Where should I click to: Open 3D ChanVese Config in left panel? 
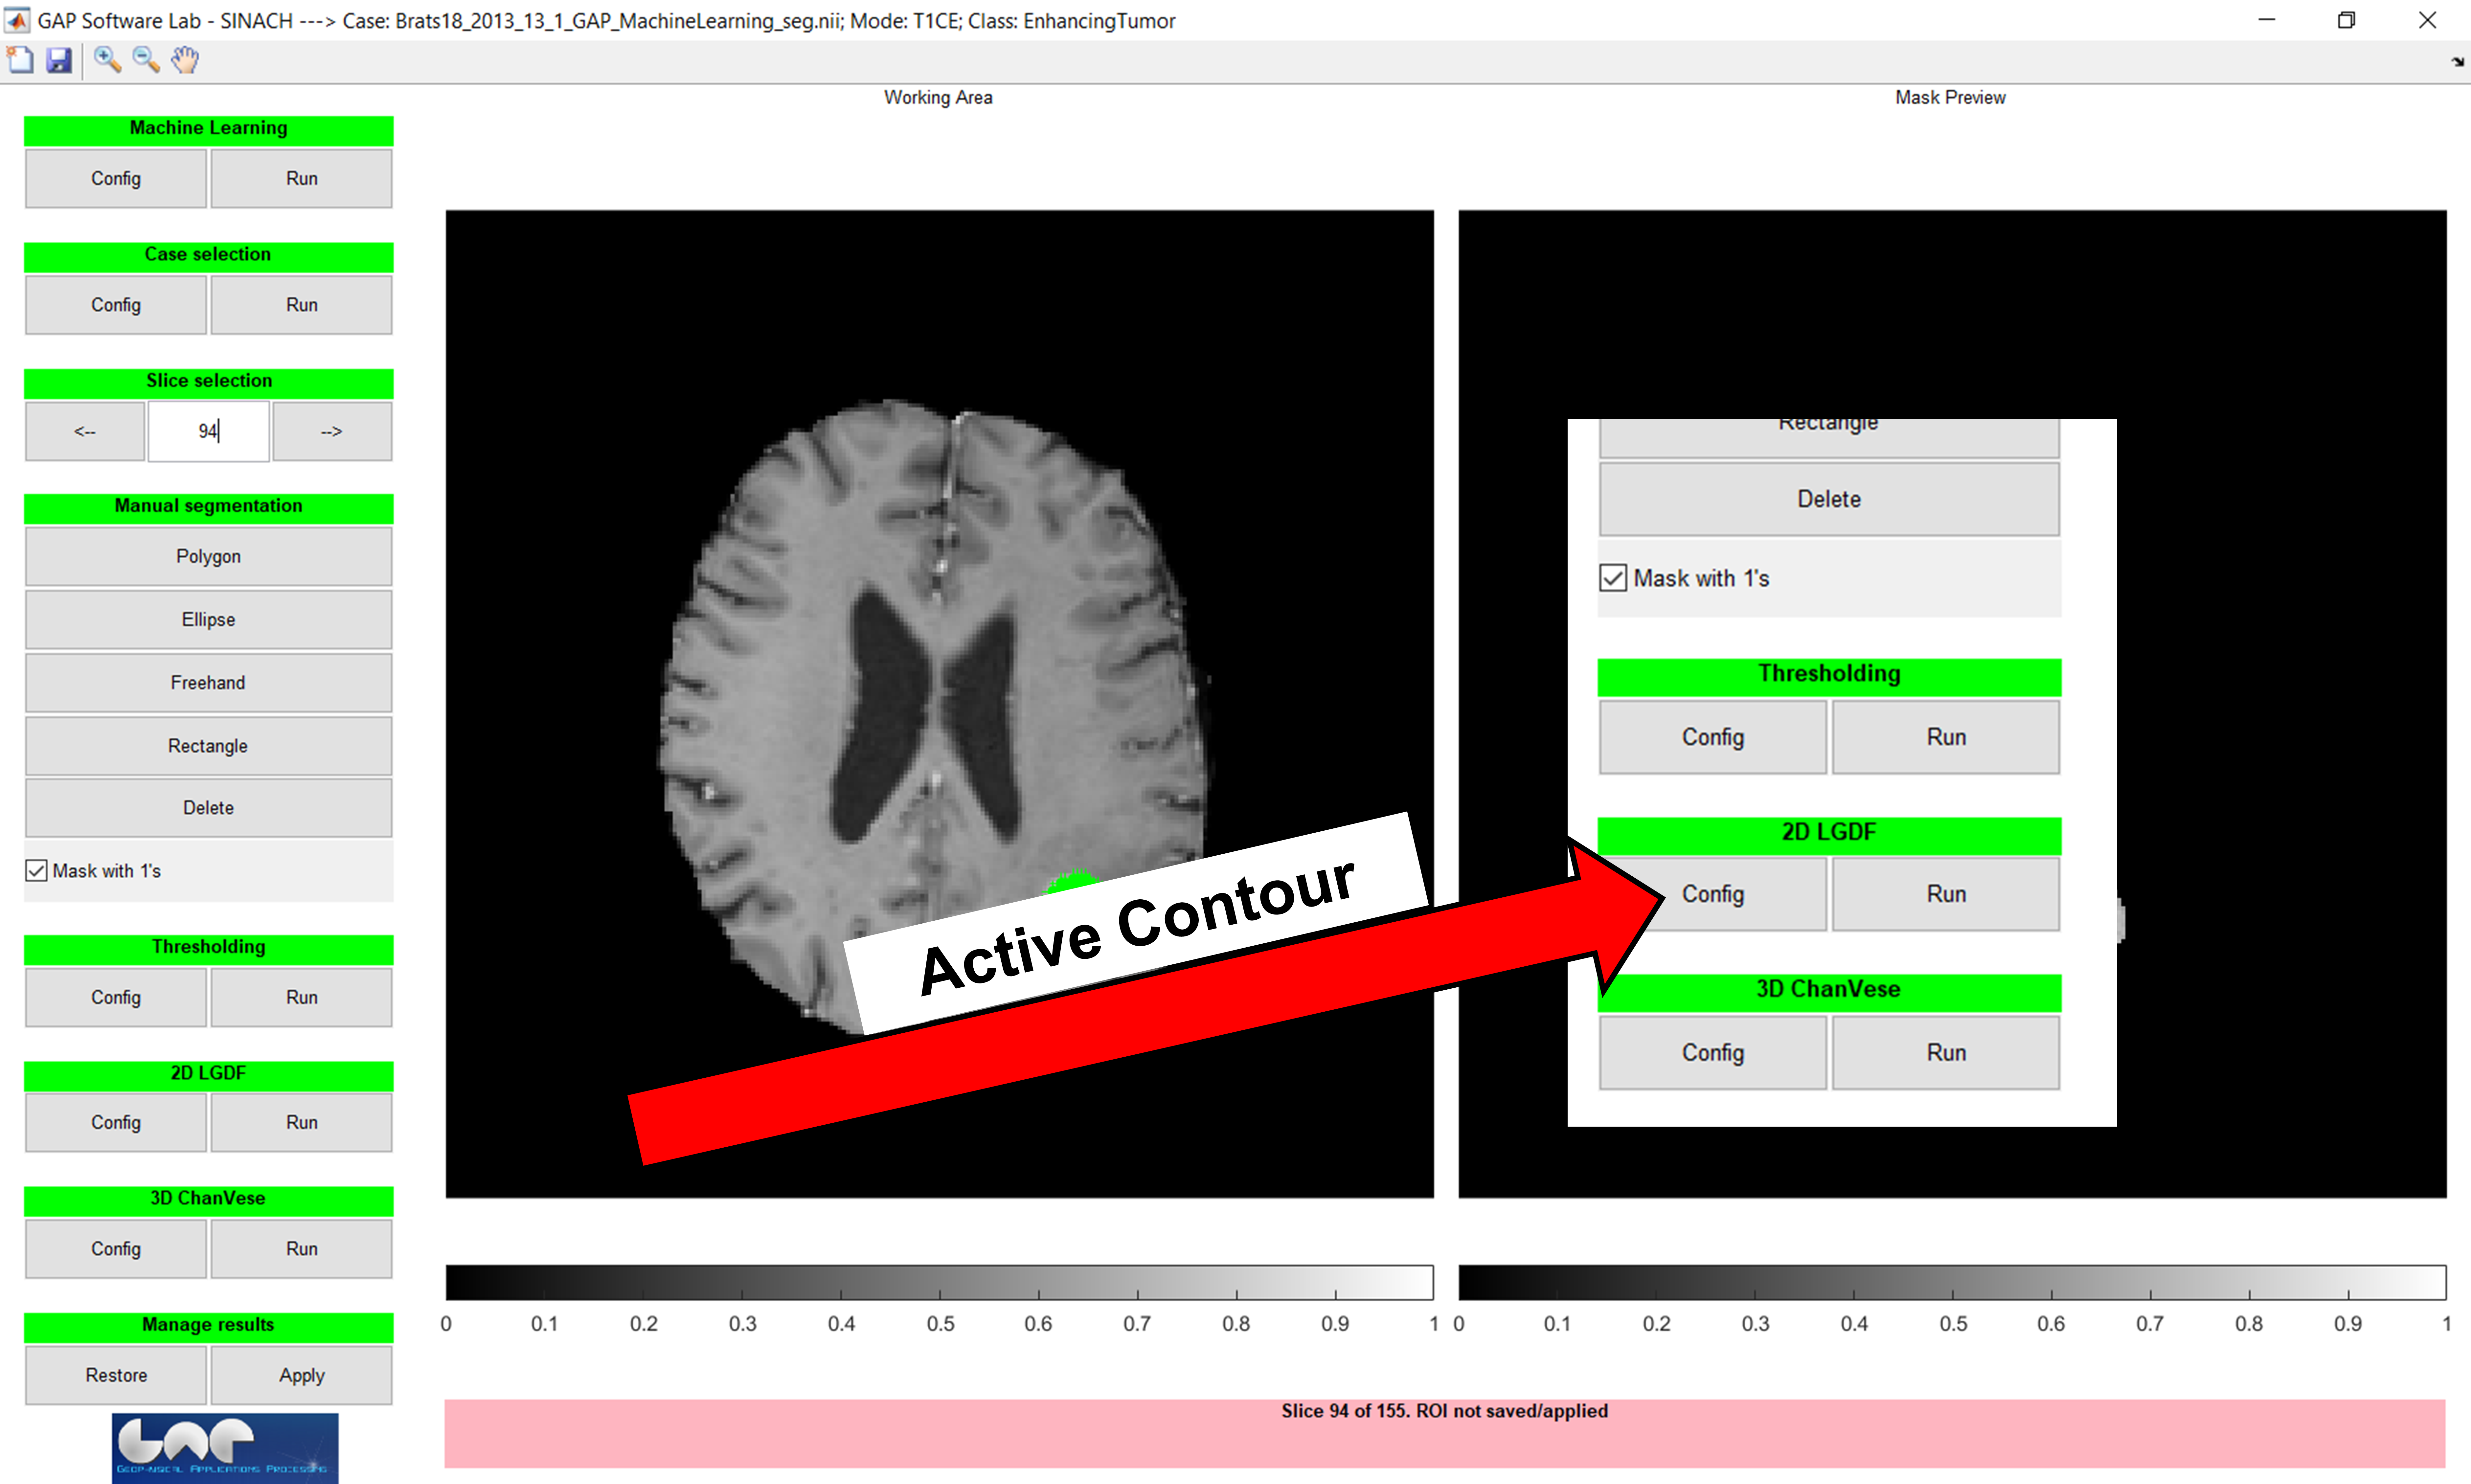pyautogui.click(x=116, y=1249)
